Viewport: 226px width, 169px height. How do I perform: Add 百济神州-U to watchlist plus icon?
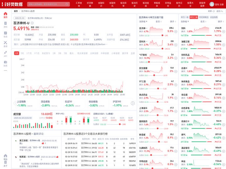(32, 23)
